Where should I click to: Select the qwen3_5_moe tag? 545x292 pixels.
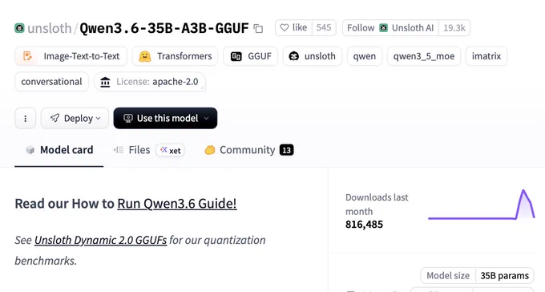(x=424, y=56)
